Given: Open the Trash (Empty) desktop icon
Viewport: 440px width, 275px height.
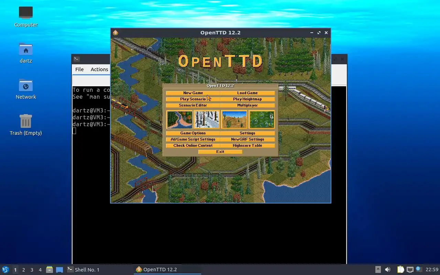Looking at the screenshot, I should click(26, 125).
